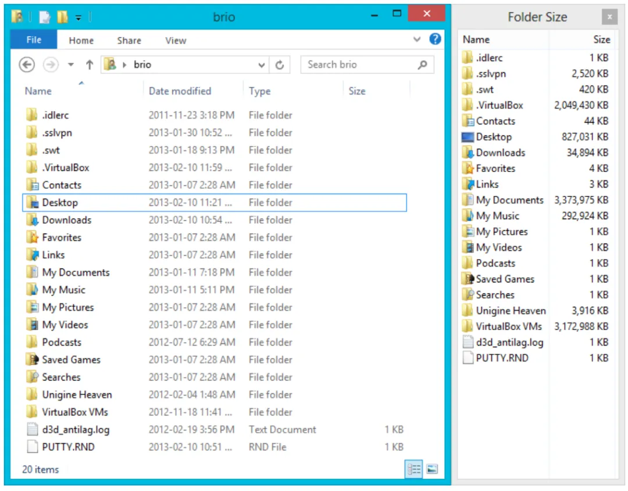
Task: Sort by Type column
Action: click(x=259, y=91)
